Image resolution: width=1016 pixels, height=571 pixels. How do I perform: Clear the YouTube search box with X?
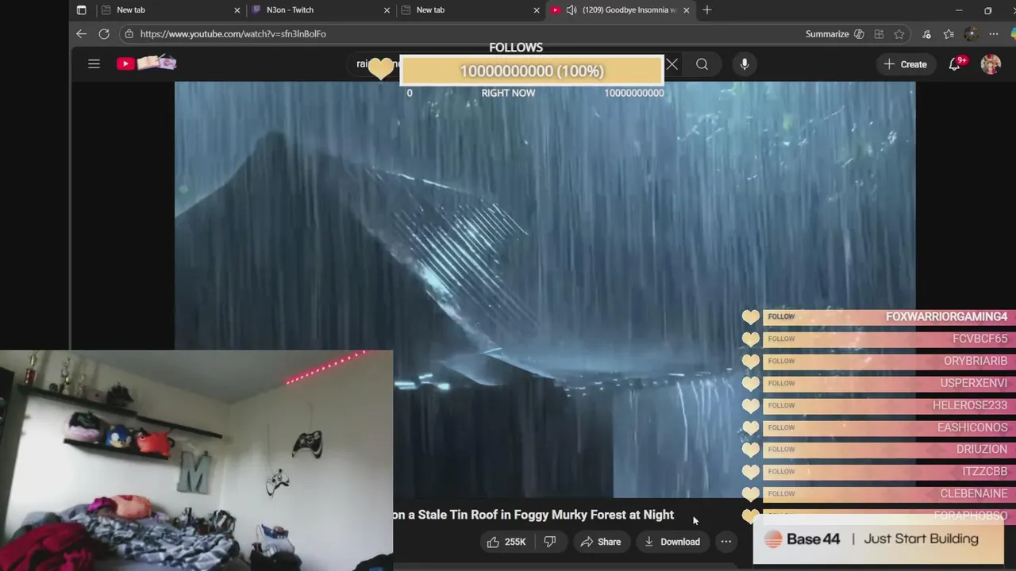tap(672, 64)
